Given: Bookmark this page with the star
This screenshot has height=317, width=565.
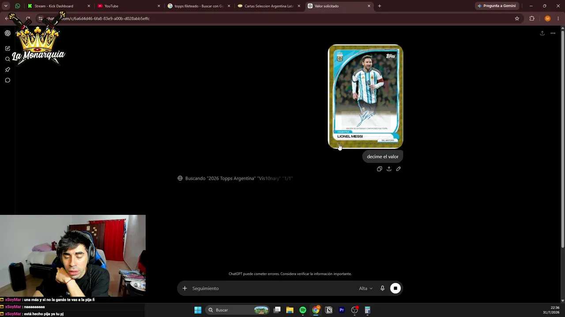Looking at the screenshot, I should (517, 18).
